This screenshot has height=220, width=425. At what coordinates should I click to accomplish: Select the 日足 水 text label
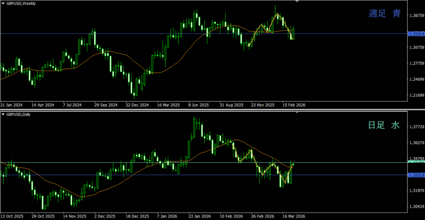click(384, 125)
